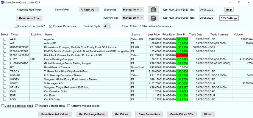The image size is (253, 118).
Task: Click Get Exchange Rates button
Action: pyautogui.click(x=92, y=114)
